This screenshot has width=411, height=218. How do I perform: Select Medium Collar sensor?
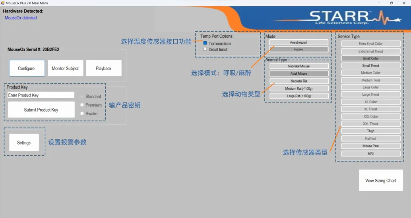[x=370, y=73]
